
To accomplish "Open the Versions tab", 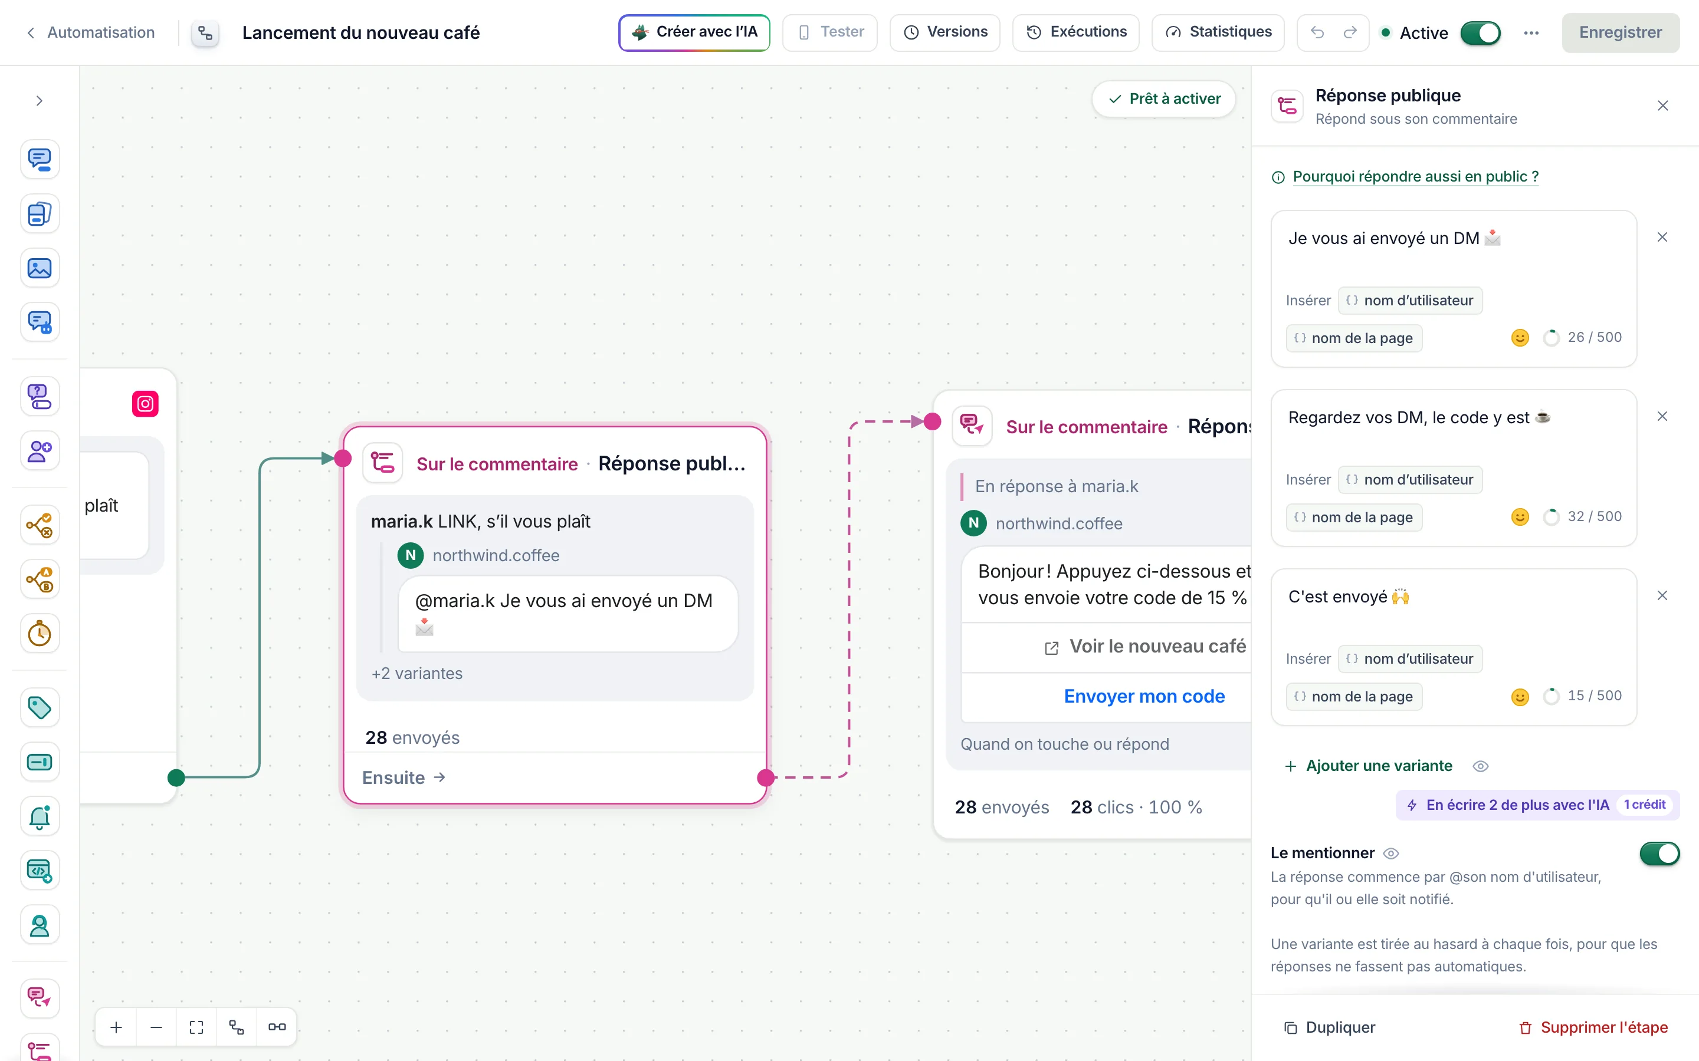I will [945, 32].
